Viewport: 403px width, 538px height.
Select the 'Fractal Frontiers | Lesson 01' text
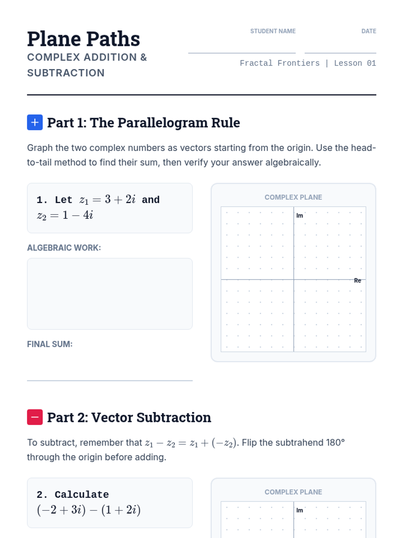point(308,63)
